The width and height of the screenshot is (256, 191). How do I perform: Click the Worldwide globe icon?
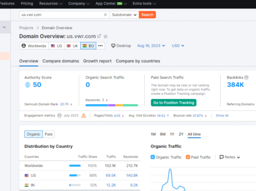coord(24,46)
